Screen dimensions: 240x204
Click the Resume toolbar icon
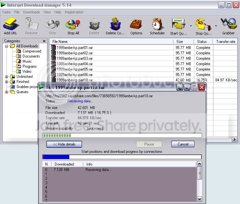click(31, 26)
